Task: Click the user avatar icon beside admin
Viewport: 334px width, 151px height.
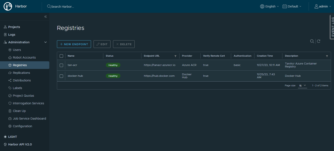Action: 316,6
